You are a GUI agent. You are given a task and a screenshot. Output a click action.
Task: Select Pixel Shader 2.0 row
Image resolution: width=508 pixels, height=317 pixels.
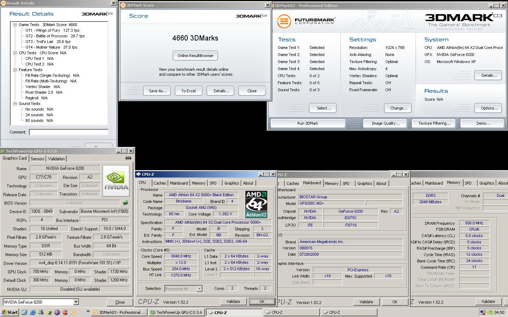pyautogui.click(x=44, y=92)
